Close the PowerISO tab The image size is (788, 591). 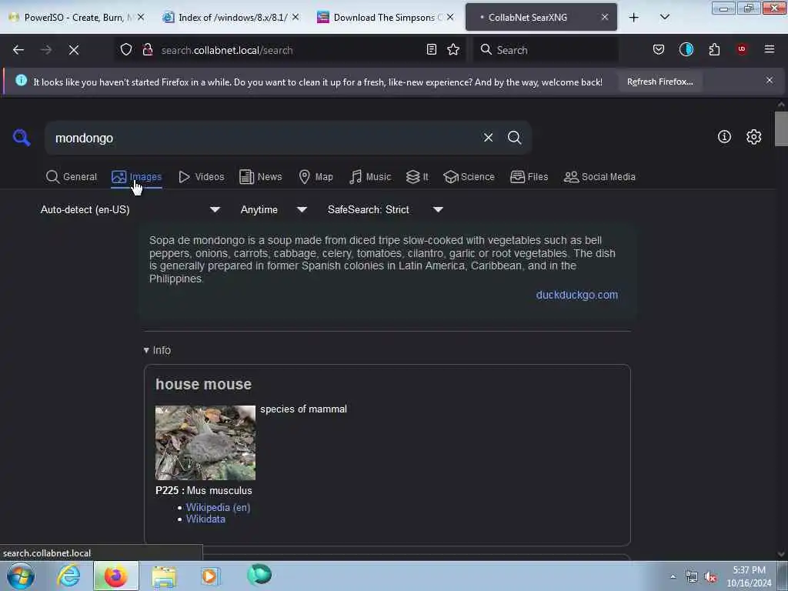click(x=141, y=17)
